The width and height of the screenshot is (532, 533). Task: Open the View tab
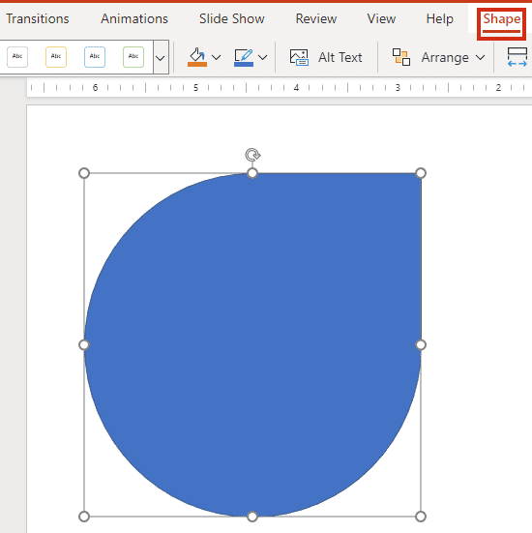381,18
